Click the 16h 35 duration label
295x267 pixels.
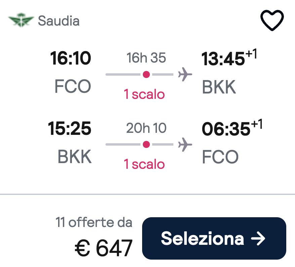coord(146,58)
